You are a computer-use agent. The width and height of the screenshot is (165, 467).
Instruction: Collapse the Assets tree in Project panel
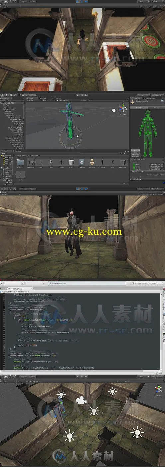pos(1,168)
